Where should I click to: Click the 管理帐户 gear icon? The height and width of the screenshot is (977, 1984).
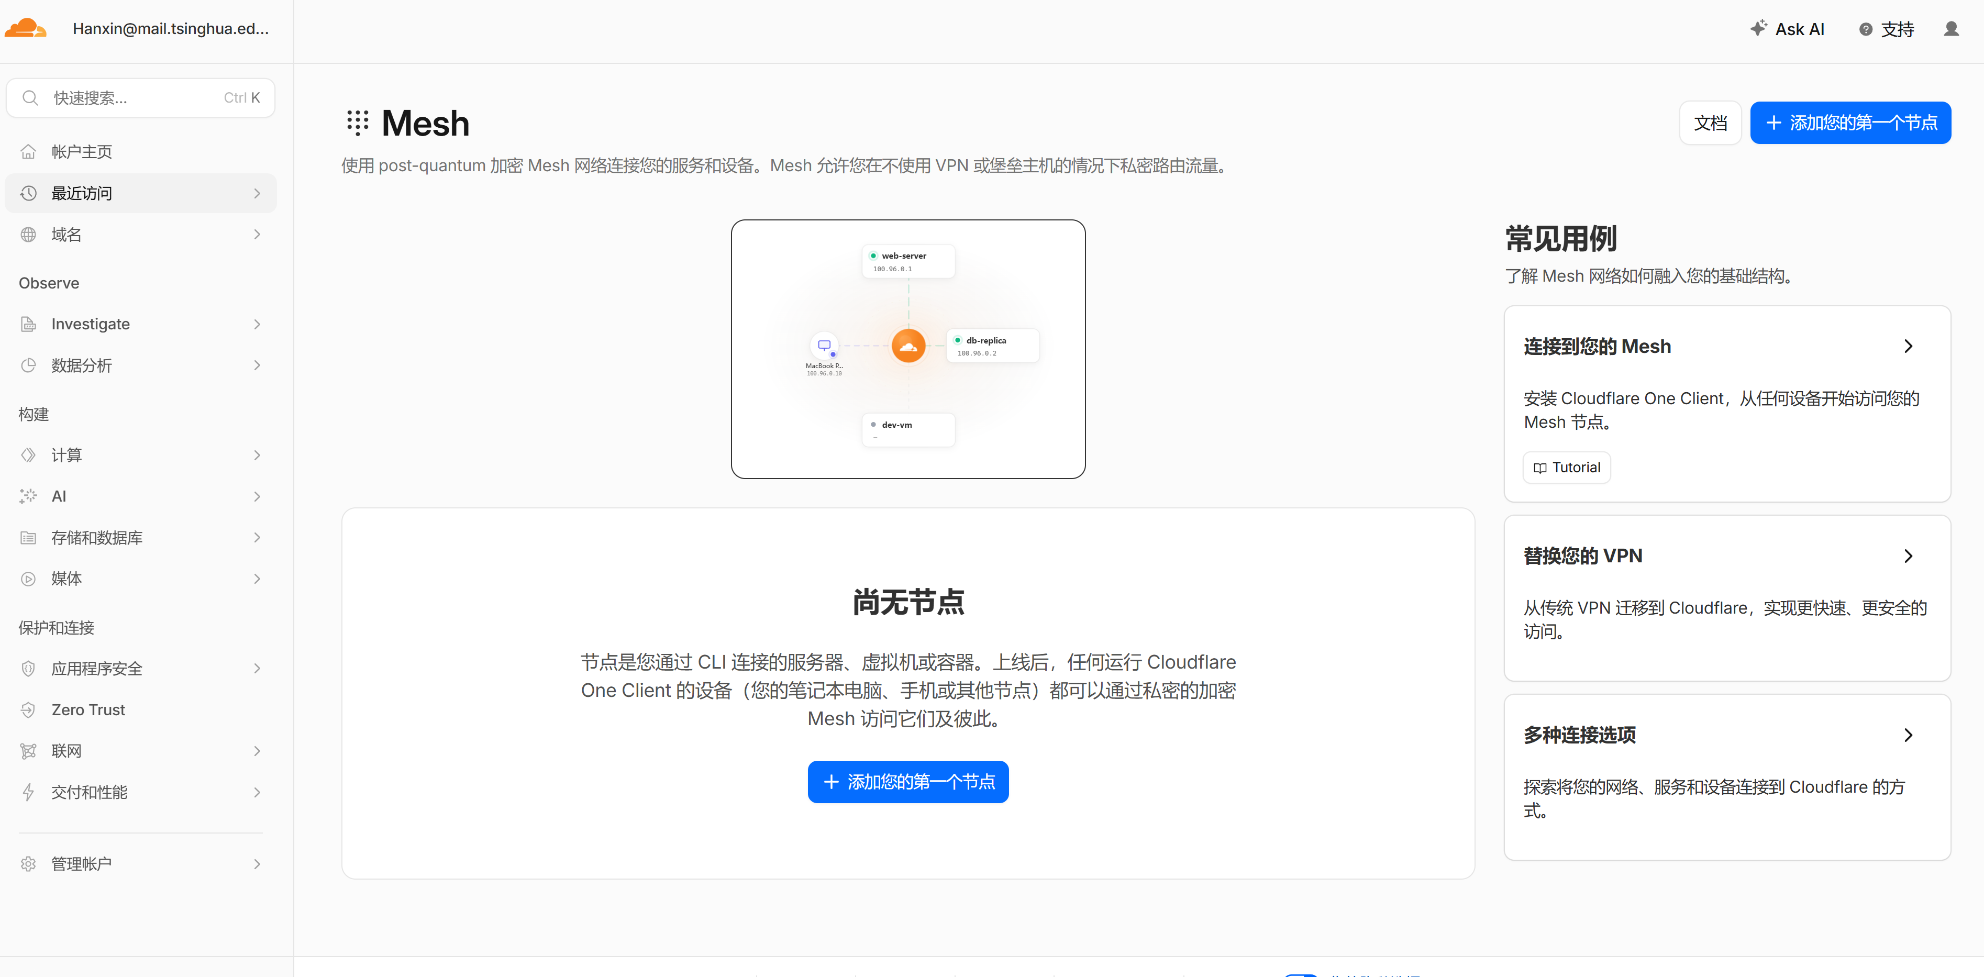pos(28,864)
